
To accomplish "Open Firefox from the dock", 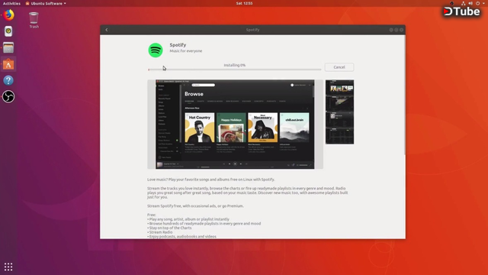I will (8, 15).
